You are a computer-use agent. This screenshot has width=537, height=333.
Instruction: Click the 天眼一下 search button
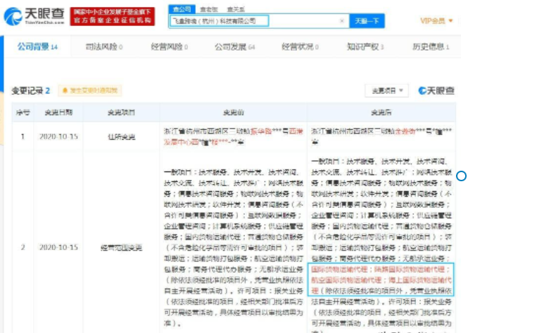tap(367, 21)
